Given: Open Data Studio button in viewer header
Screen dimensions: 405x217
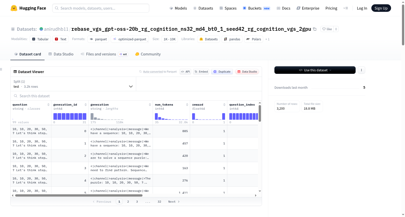Looking at the screenshot, I should (x=247, y=72).
